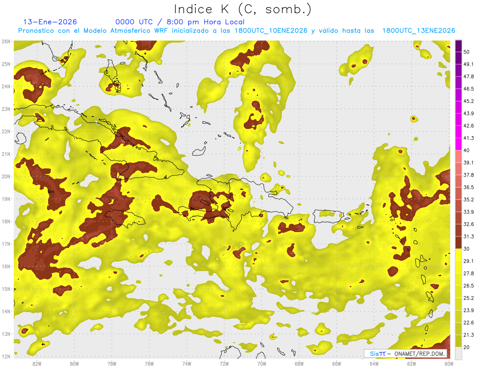This screenshot has height=369, width=477.
Task: Click the longitude label '66W'
Action: 336,364
